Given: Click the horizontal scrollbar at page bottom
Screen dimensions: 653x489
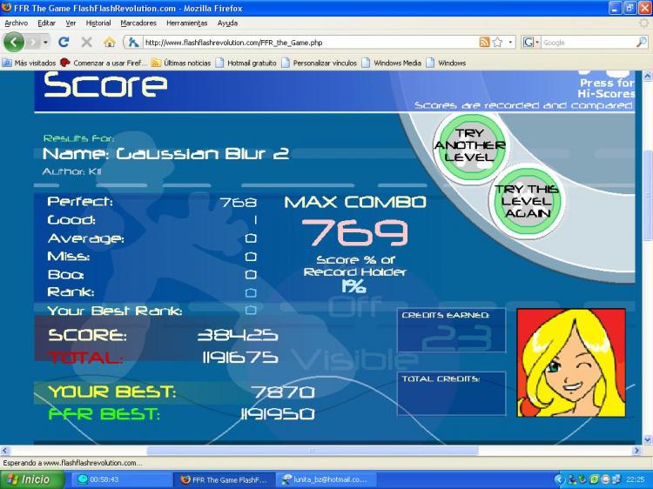Looking at the screenshot, I should tap(312, 451).
